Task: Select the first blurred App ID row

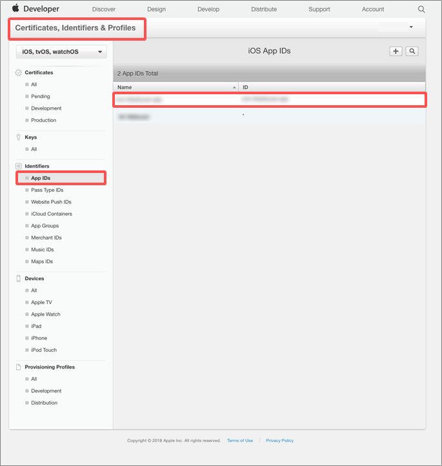Action: click(x=270, y=99)
